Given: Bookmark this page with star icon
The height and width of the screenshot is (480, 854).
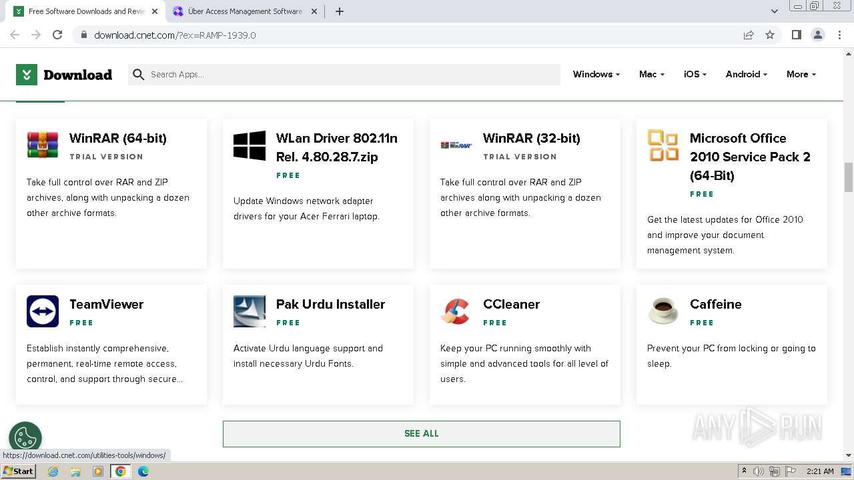Looking at the screenshot, I should tap(770, 35).
